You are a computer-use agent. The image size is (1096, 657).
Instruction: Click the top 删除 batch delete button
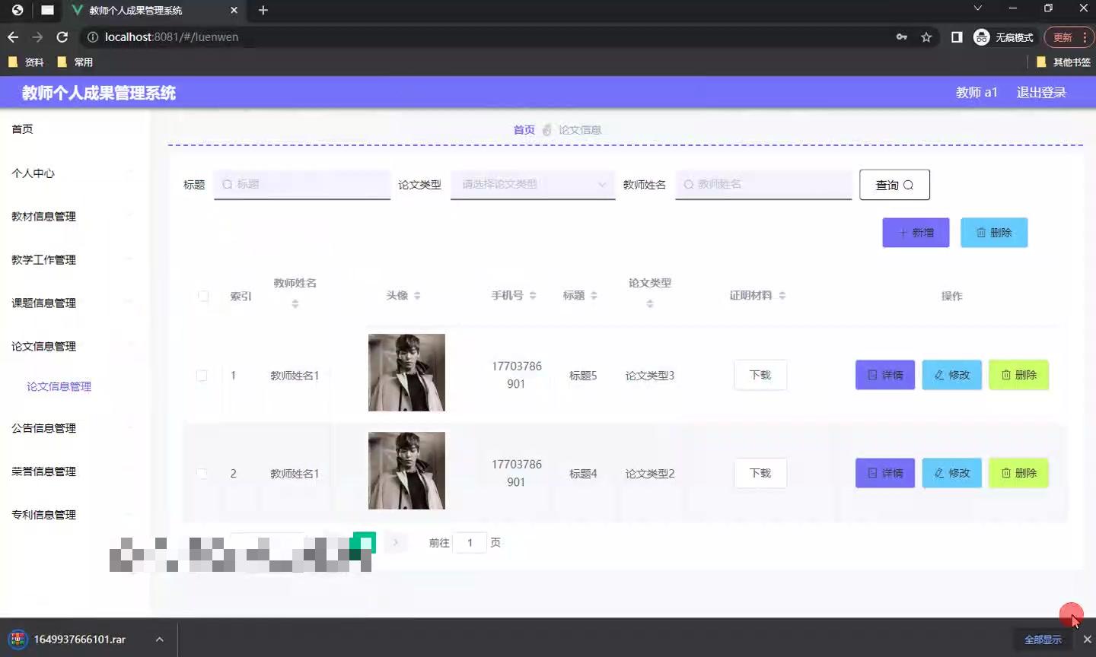click(994, 233)
